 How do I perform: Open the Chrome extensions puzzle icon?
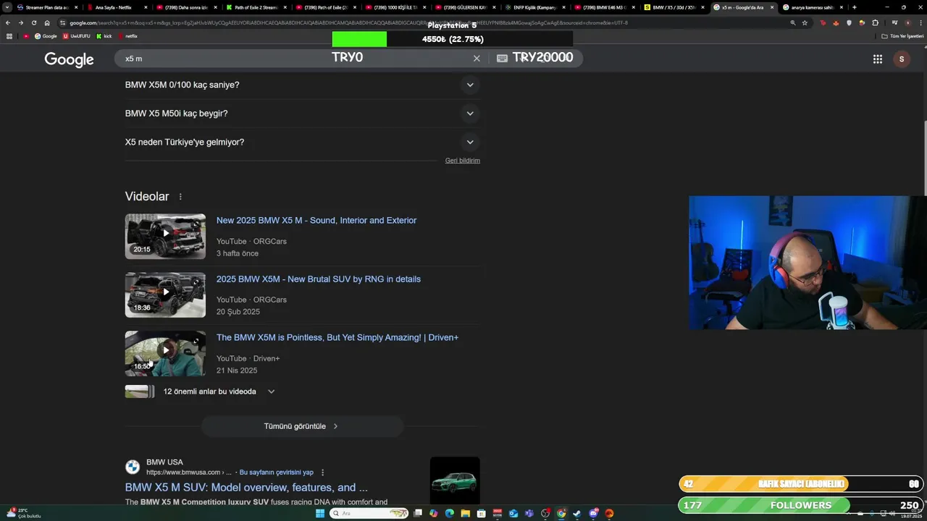pyautogui.click(x=875, y=22)
